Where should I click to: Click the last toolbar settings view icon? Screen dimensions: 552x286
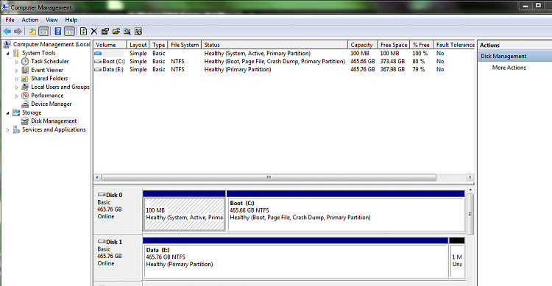(x=138, y=32)
